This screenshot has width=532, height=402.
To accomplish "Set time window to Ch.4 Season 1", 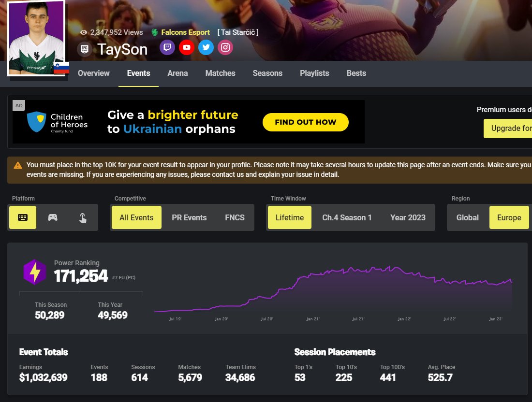I will (x=347, y=217).
